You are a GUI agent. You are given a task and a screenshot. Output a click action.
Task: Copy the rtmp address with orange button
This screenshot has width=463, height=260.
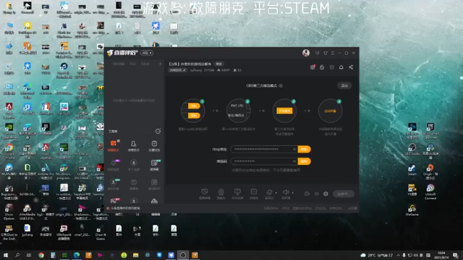click(304, 149)
